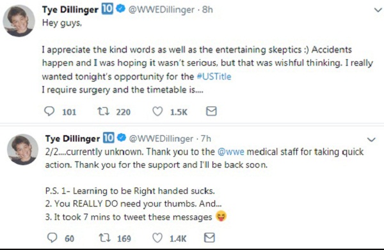Retweet the second tweet with 169 retweets
Screen dimensions: 384x250
[x=104, y=238]
